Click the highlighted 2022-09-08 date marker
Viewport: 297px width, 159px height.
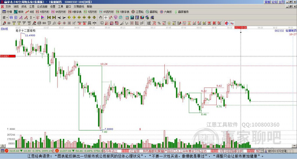click(240, 28)
